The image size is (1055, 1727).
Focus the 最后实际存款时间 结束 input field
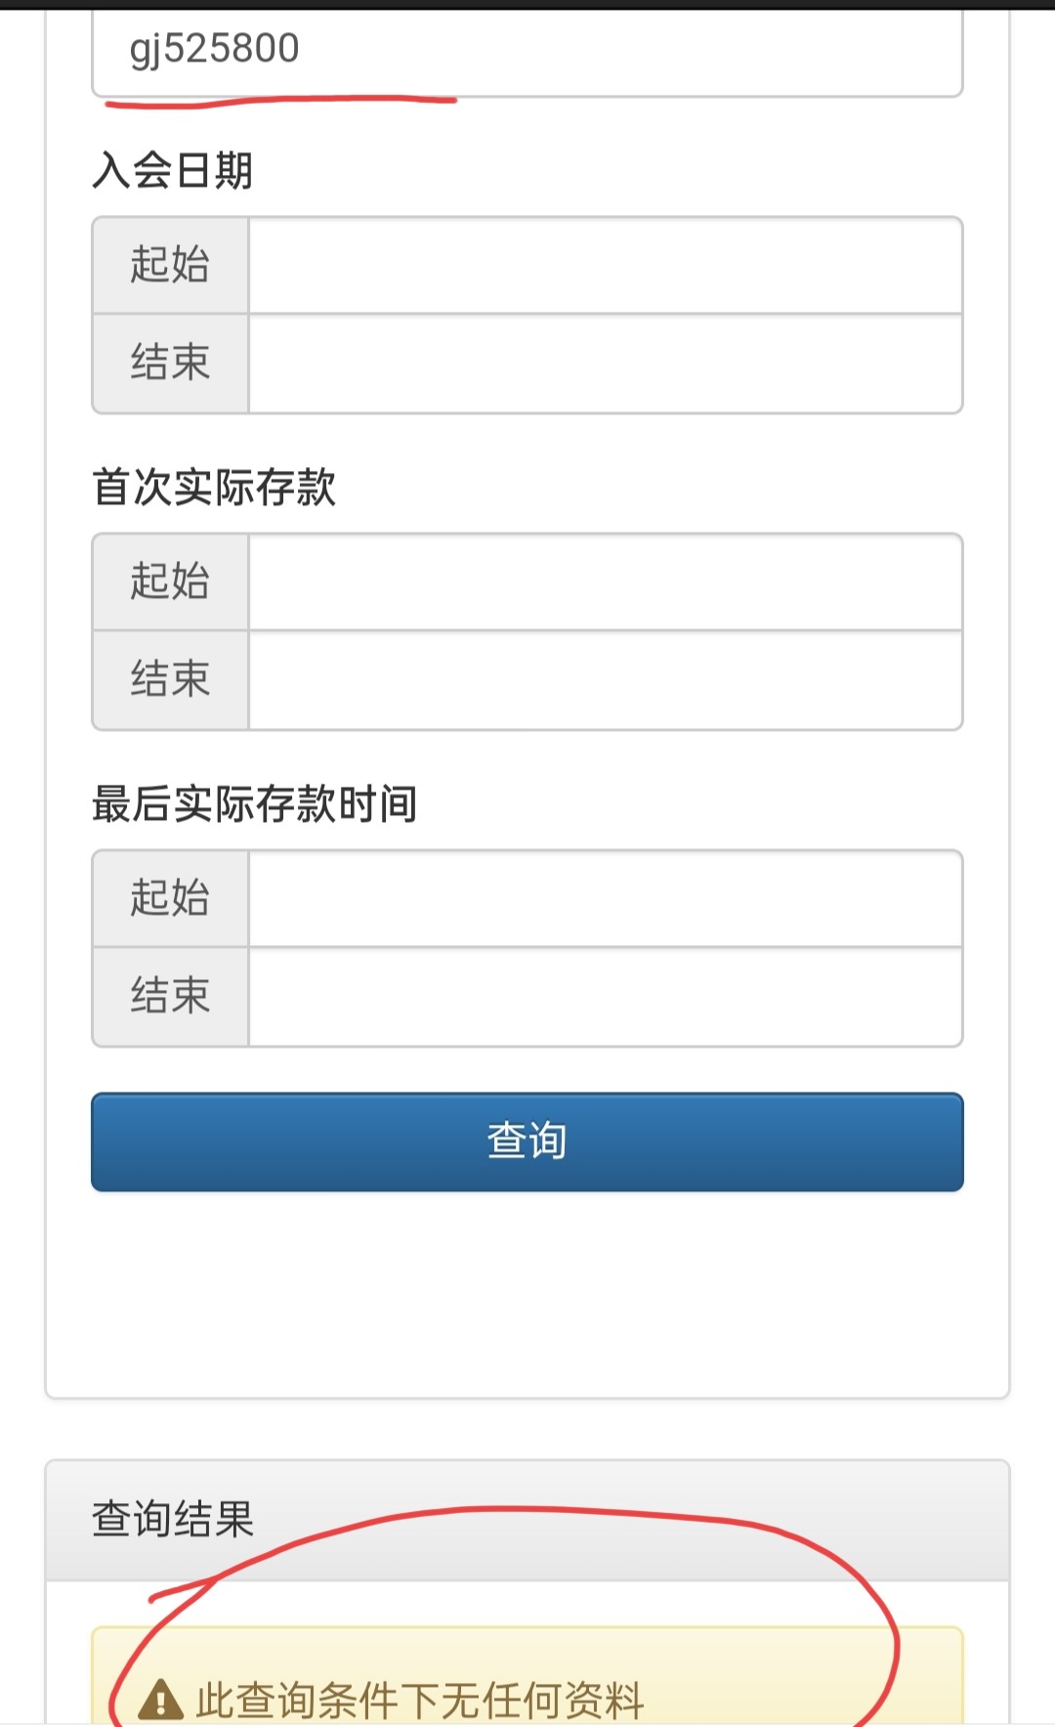605,997
